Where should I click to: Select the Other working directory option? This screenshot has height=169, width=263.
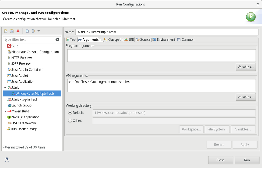tap(70, 121)
